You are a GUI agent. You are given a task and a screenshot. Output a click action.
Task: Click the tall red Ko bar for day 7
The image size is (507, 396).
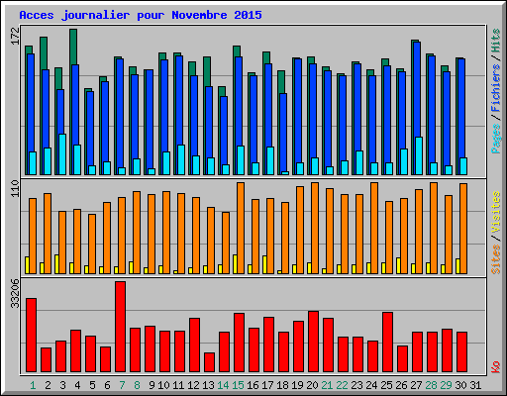[121, 327]
